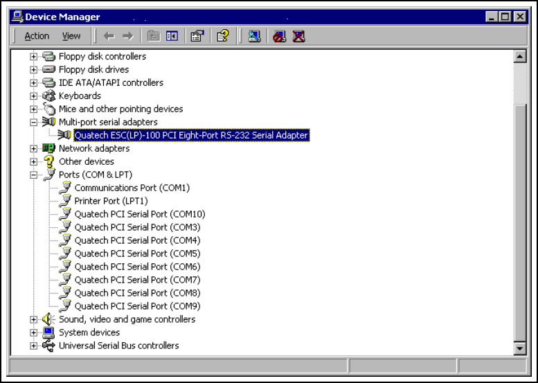Click the Help question mark toolbar icon
The image size is (538, 383).
point(223,36)
